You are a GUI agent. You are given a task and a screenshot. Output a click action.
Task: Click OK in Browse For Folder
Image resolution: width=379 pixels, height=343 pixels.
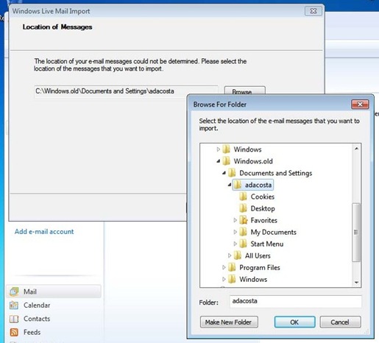(294, 322)
